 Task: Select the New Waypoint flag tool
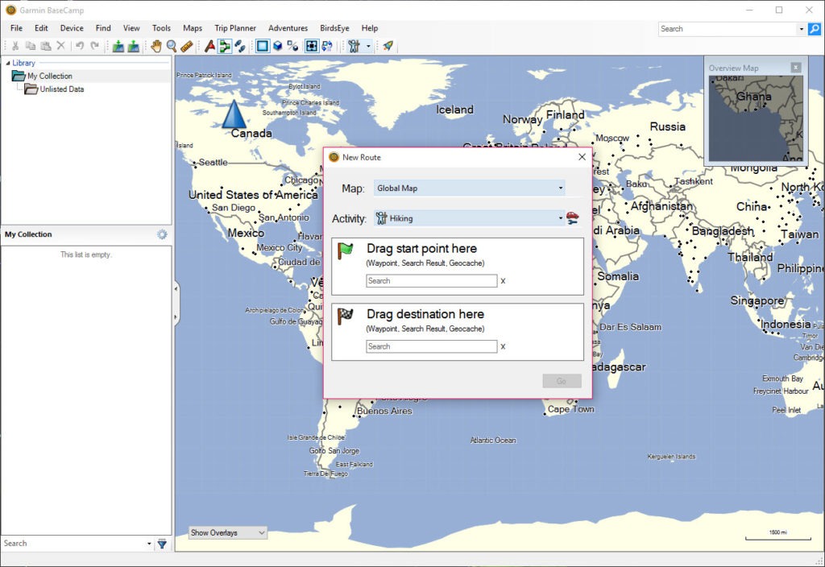(x=210, y=46)
